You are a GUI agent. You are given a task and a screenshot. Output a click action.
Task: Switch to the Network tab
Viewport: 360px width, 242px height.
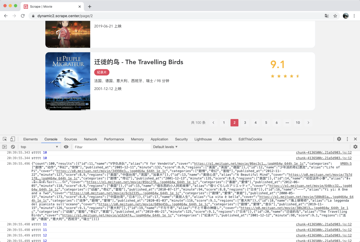[90, 139]
